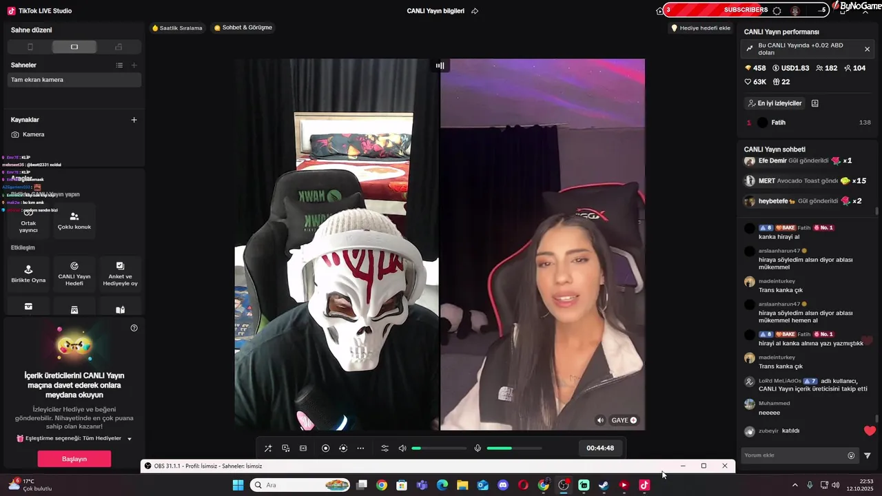Open Saatlik Sıralama tab

click(x=177, y=28)
